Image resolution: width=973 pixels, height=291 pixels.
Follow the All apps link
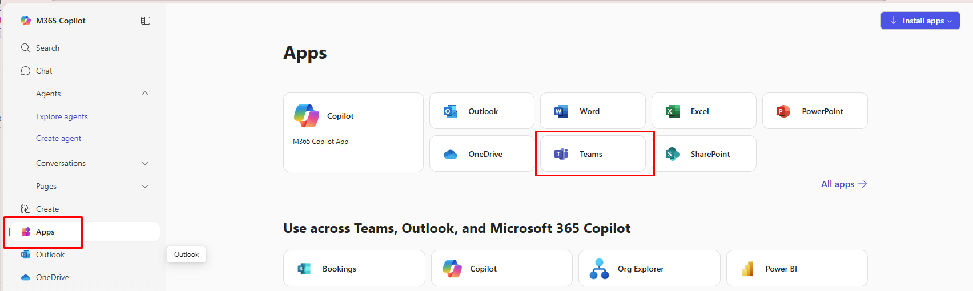click(x=843, y=184)
